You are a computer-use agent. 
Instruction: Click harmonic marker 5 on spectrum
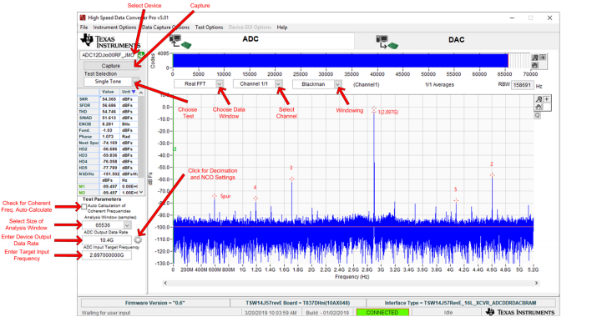456,200
